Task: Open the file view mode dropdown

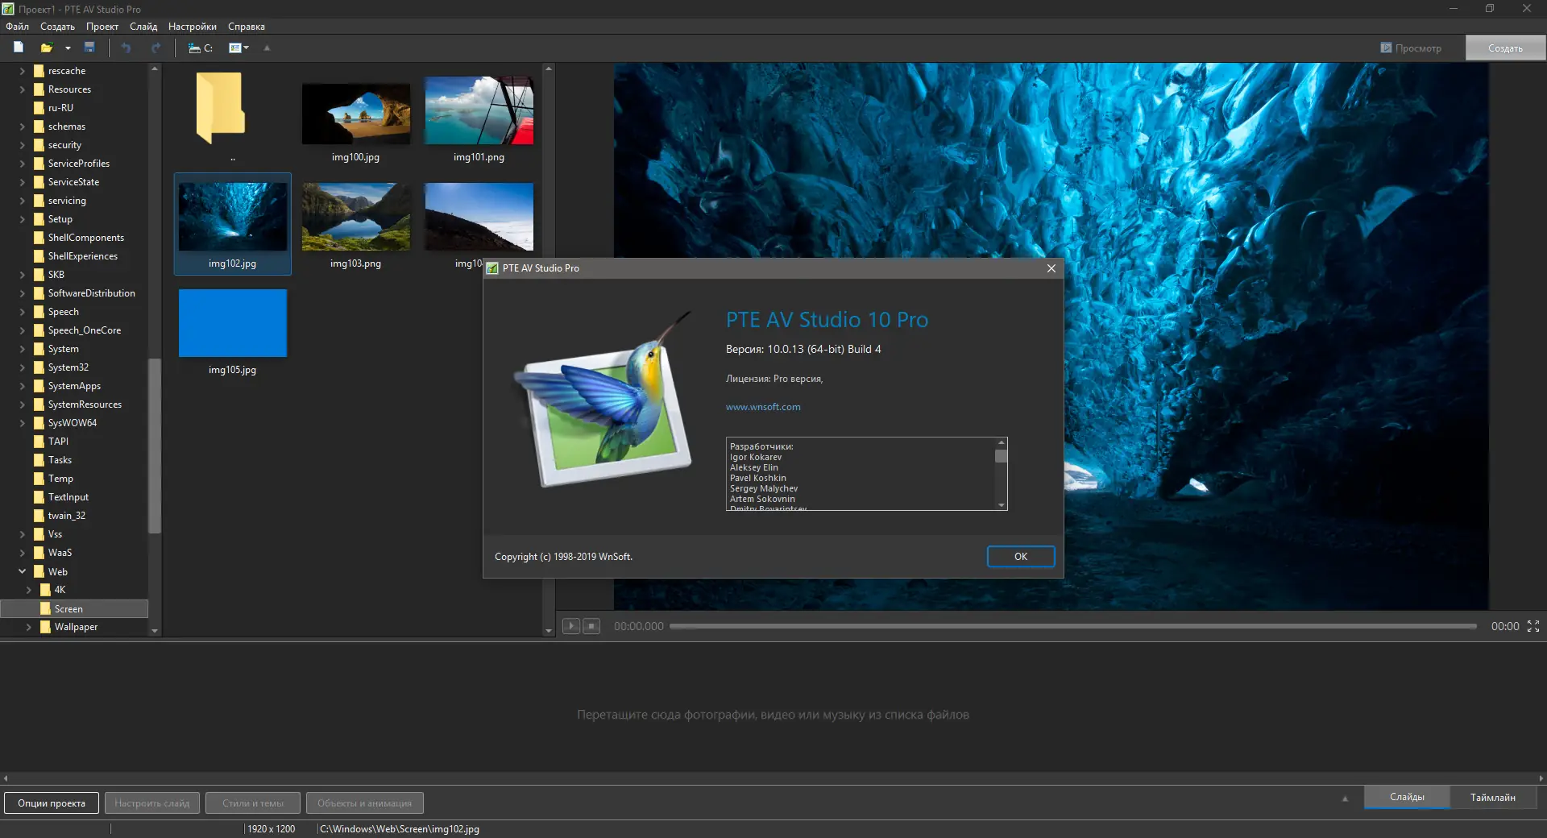Action: point(238,48)
